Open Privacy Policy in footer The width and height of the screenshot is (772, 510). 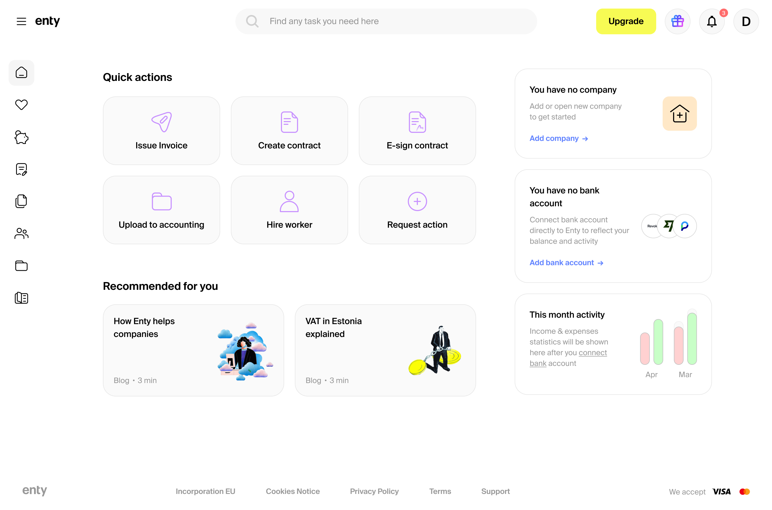(374, 491)
